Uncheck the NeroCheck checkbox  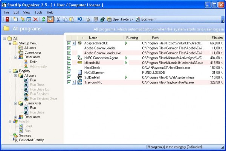tap(69, 68)
